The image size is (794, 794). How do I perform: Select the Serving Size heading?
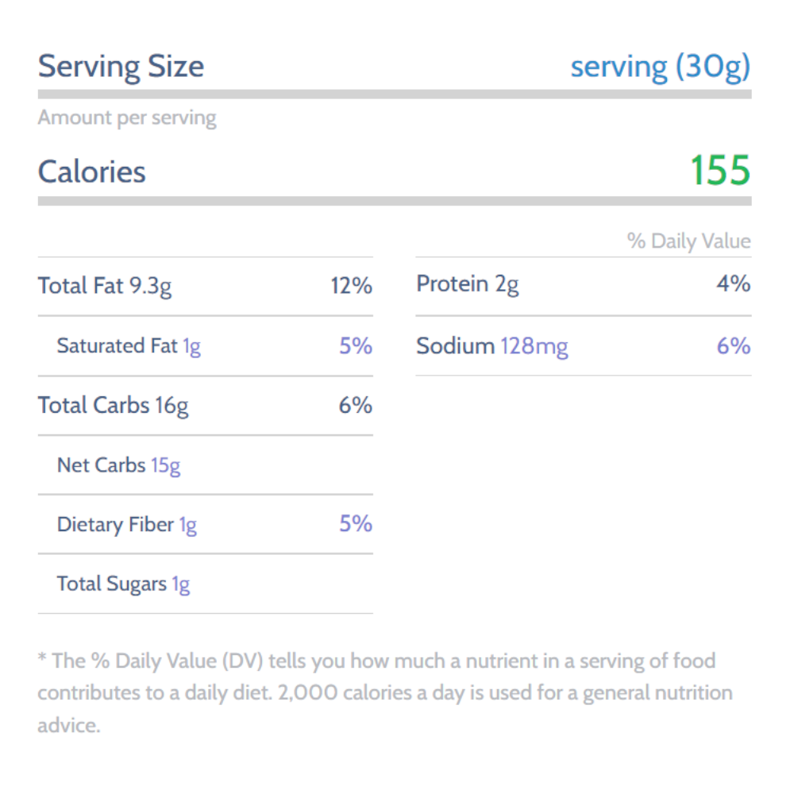point(121,66)
